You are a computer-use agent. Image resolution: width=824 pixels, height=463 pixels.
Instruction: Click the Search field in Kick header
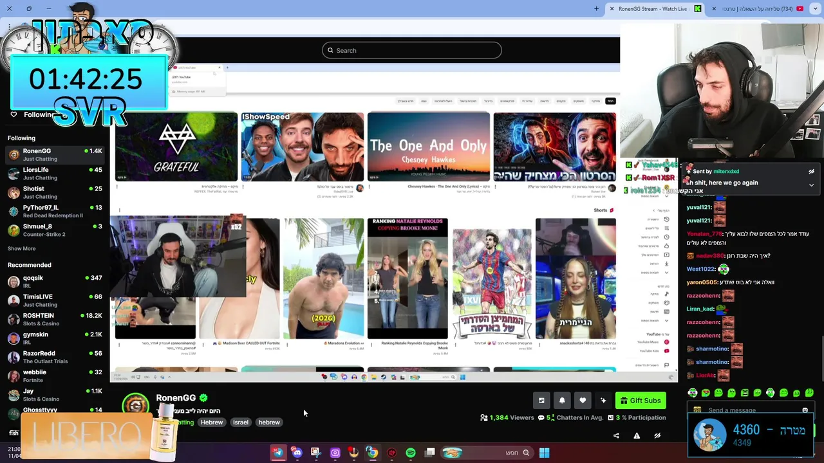(x=411, y=50)
